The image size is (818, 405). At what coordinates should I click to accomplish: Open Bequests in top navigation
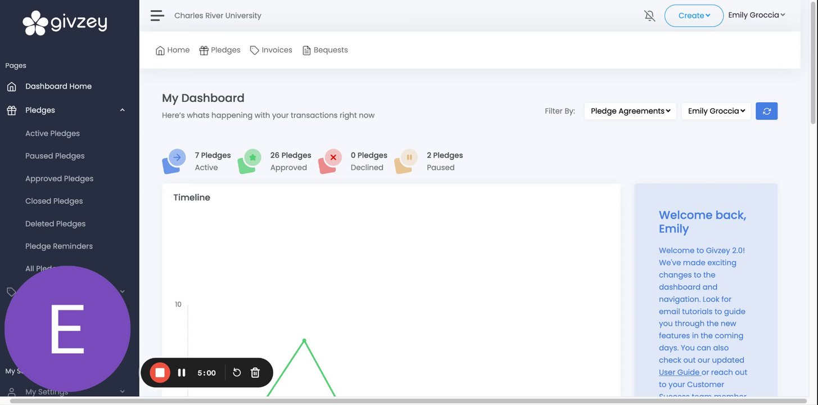click(325, 50)
